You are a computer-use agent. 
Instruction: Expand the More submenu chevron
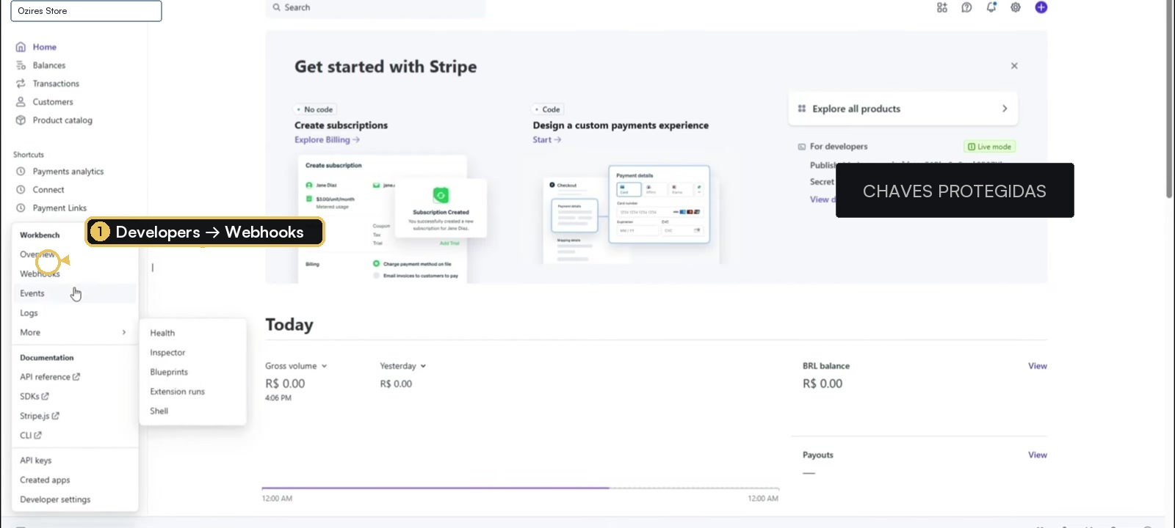pyautogui.click(x=124, y=333)
